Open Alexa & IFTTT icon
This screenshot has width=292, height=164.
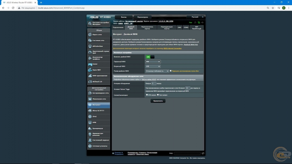[90, 111]
